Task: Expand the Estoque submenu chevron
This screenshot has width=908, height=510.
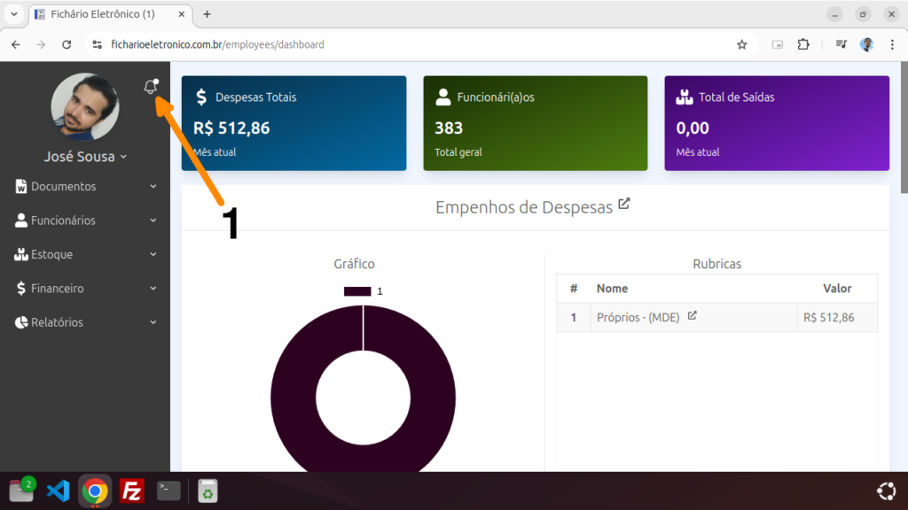Action: pyautogui.click(x=153, y=254)
